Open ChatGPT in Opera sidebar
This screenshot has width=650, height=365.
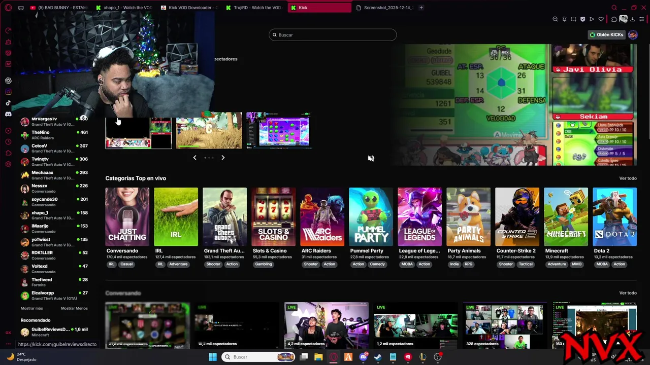click(x=8, y=81)
